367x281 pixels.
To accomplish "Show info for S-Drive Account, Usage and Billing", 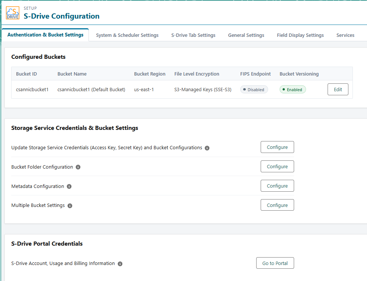I will [x=120, y=264].
